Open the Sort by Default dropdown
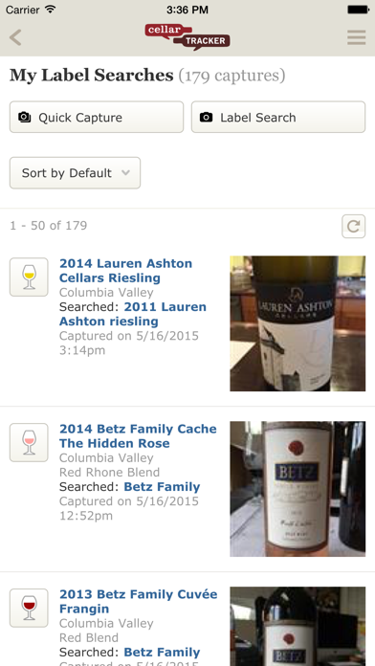375x666 pixels. (x=75, y=173)
